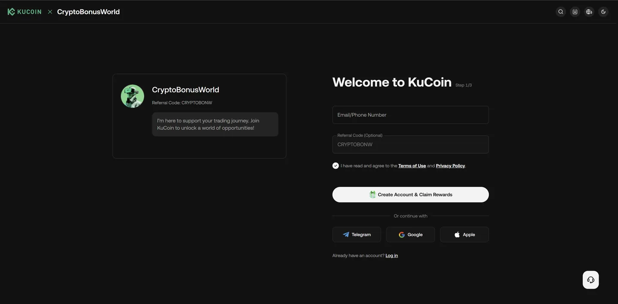
Task: Open the Privacy Policy link
Action: tap(450, 166)
